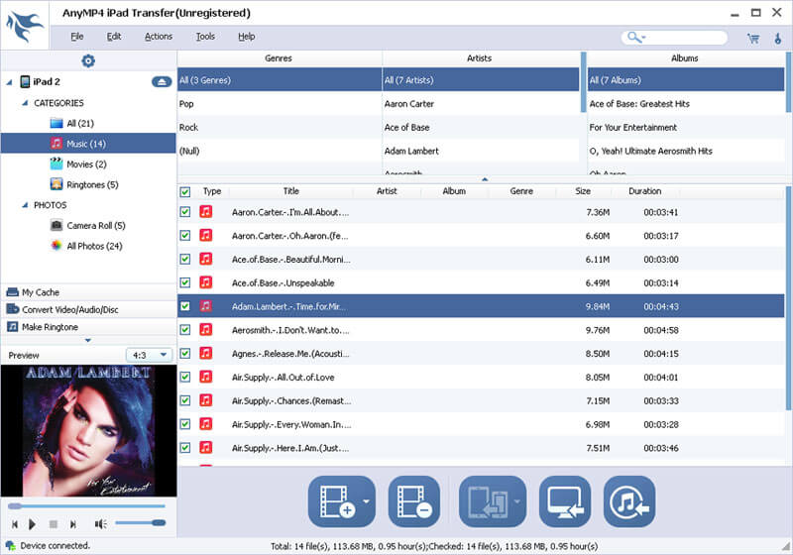
Task: Click the Export to PC button
Action: click(565, 501)
